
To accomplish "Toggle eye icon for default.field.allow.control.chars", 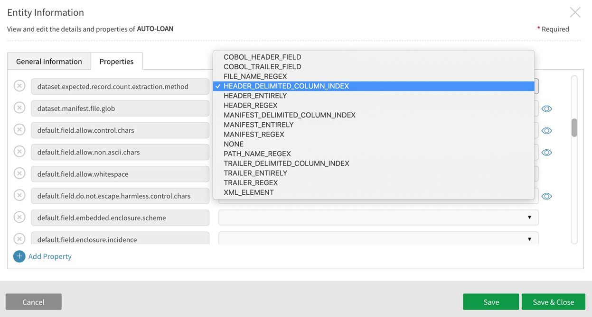I will (547, 131).
